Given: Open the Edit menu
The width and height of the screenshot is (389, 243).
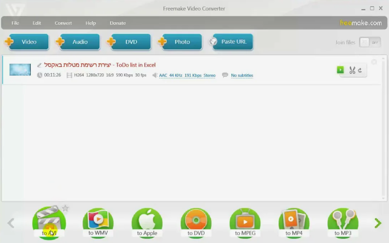Looking at the screenshot, I should (x=37, y=23).
